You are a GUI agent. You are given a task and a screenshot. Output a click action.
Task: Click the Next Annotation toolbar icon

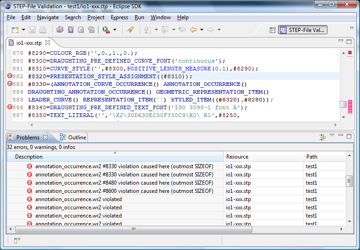(x=147, y=30)
